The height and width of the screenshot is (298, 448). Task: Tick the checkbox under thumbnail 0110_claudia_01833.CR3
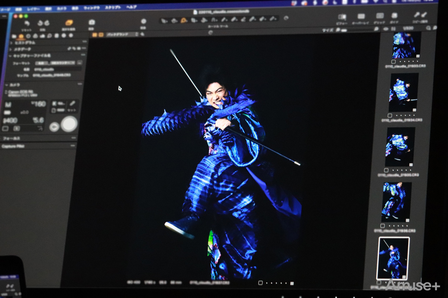pyautogui.click(x=393, y=61)
